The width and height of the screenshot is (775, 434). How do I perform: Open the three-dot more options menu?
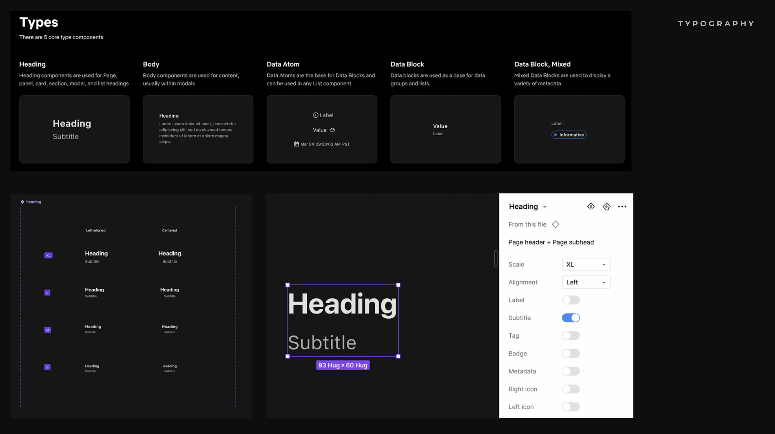622,206
